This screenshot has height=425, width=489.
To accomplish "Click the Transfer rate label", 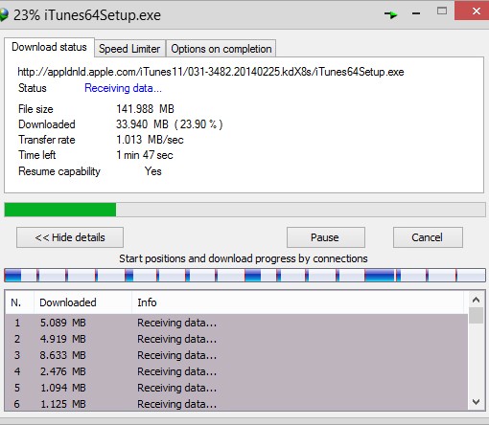I will (x=47, y=140).
